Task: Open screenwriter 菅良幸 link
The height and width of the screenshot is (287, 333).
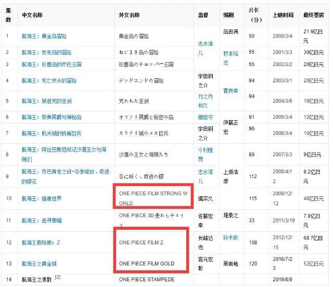Action: coord(230,91)
